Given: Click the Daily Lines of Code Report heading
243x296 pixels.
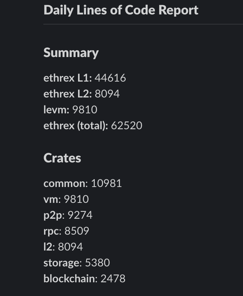Looking at the screenshot, I should 121,10.
